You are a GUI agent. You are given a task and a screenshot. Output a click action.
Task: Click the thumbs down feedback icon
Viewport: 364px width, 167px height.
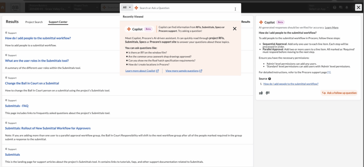point(267,93)
